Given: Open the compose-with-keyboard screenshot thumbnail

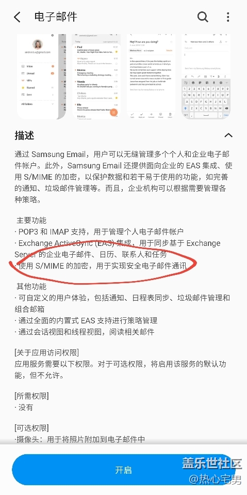Looking at the screenshot, I should click(x=206, y=76).
